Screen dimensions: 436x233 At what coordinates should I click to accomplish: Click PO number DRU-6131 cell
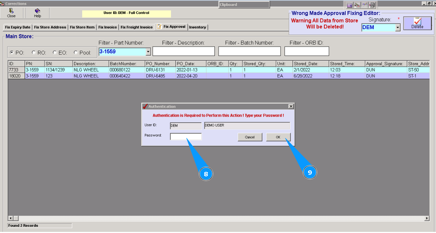(x=160, y=70)
